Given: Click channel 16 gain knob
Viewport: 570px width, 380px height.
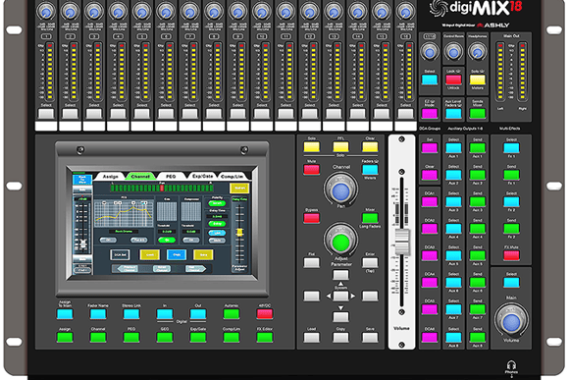Looking at the screenshot, I should coord(405,12).
